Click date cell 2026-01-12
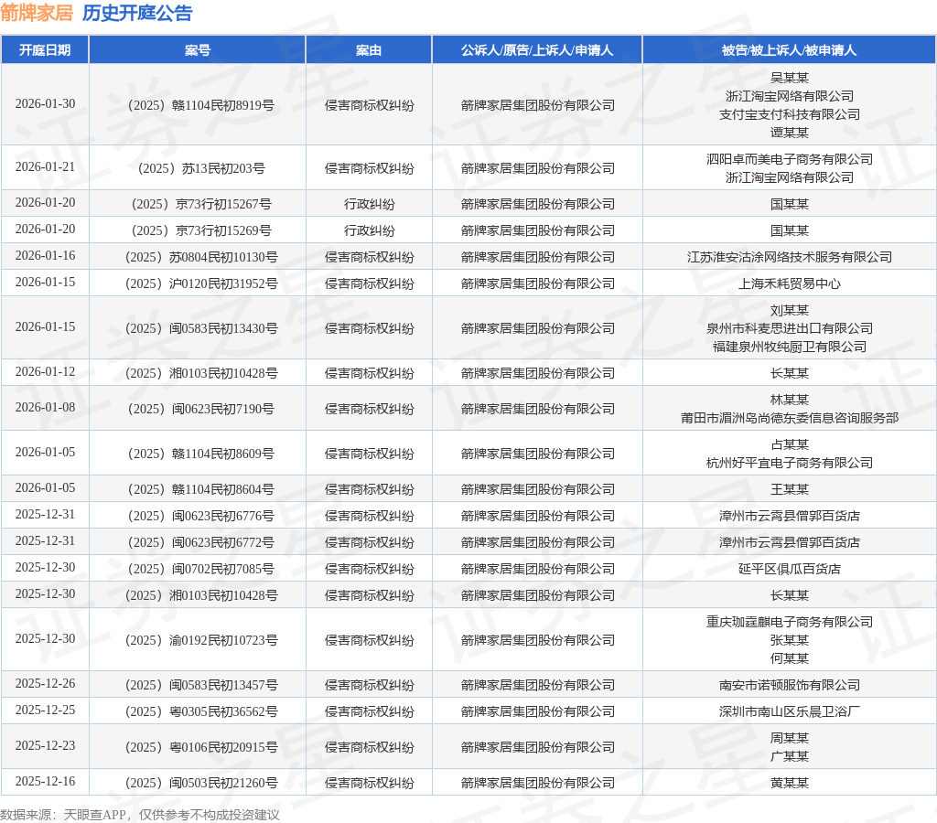Screen dimensions: 937x823 tap(46, 372)
